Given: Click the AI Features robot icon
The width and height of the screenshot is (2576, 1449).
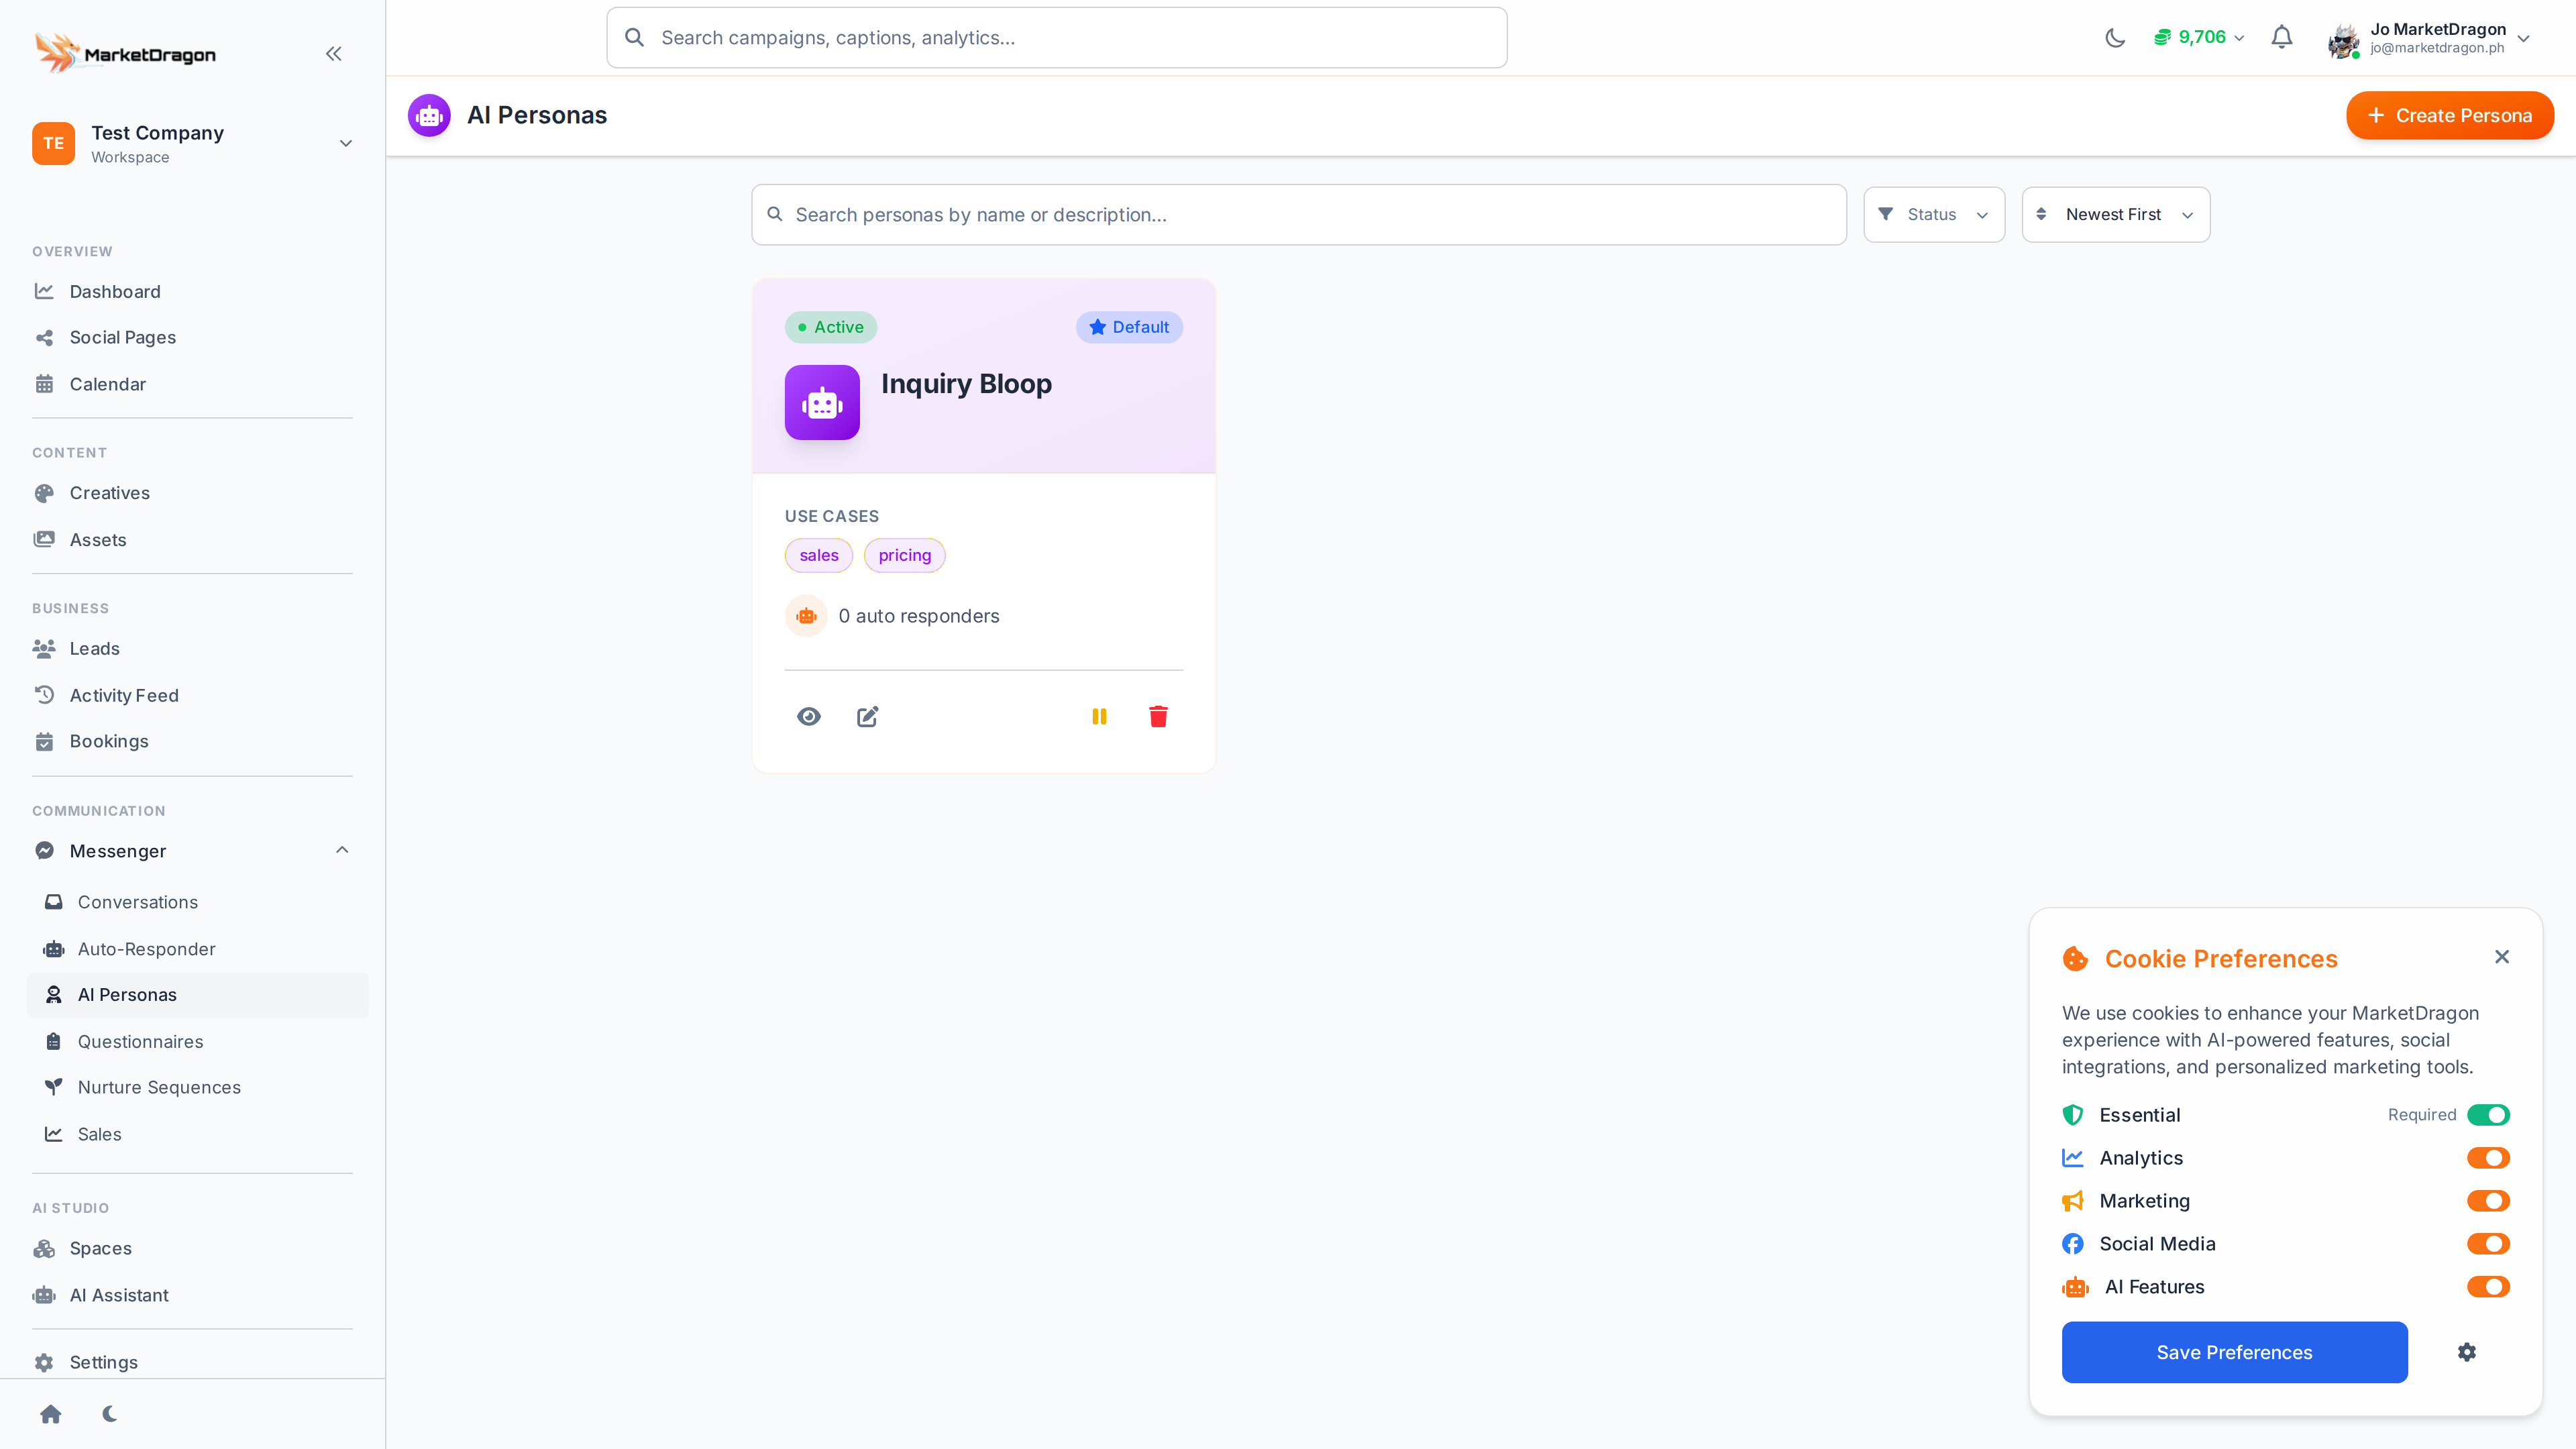Looking at the screenshot, I should point(2075,1287).
